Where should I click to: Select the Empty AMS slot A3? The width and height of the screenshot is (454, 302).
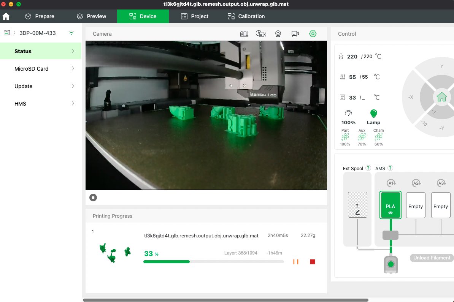[441, 205]
